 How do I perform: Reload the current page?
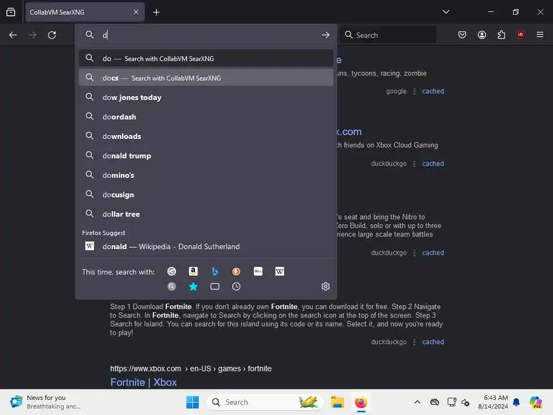(x=52, y=35)
